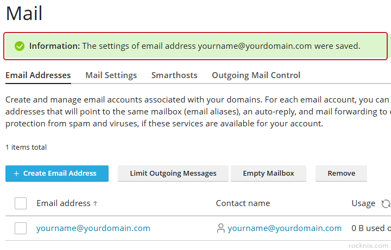Click the Limit Outgoing Messages button
This screenshot has height=250, width=391.
[x=173, y=174]
